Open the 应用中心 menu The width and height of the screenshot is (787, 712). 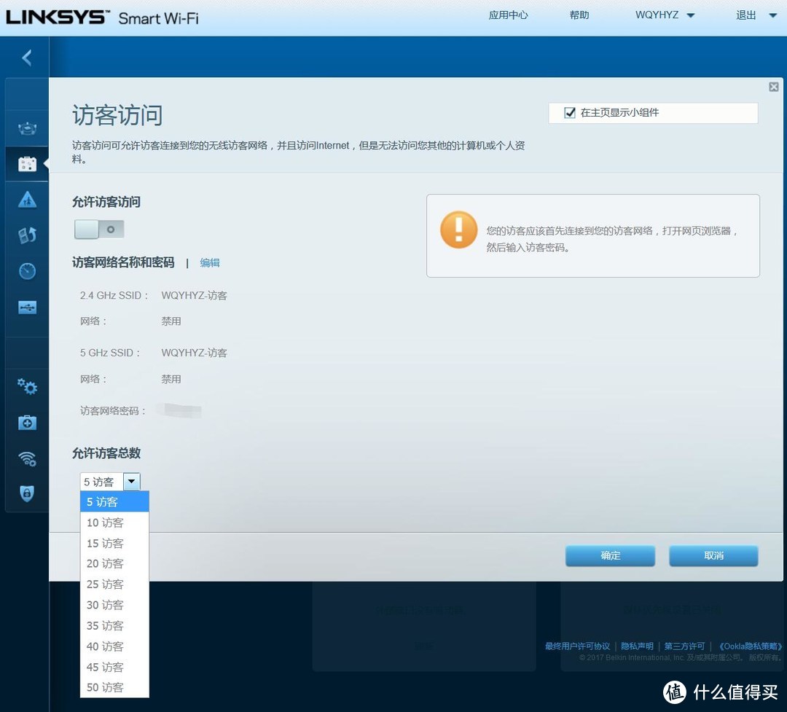(x=508, y=15)
